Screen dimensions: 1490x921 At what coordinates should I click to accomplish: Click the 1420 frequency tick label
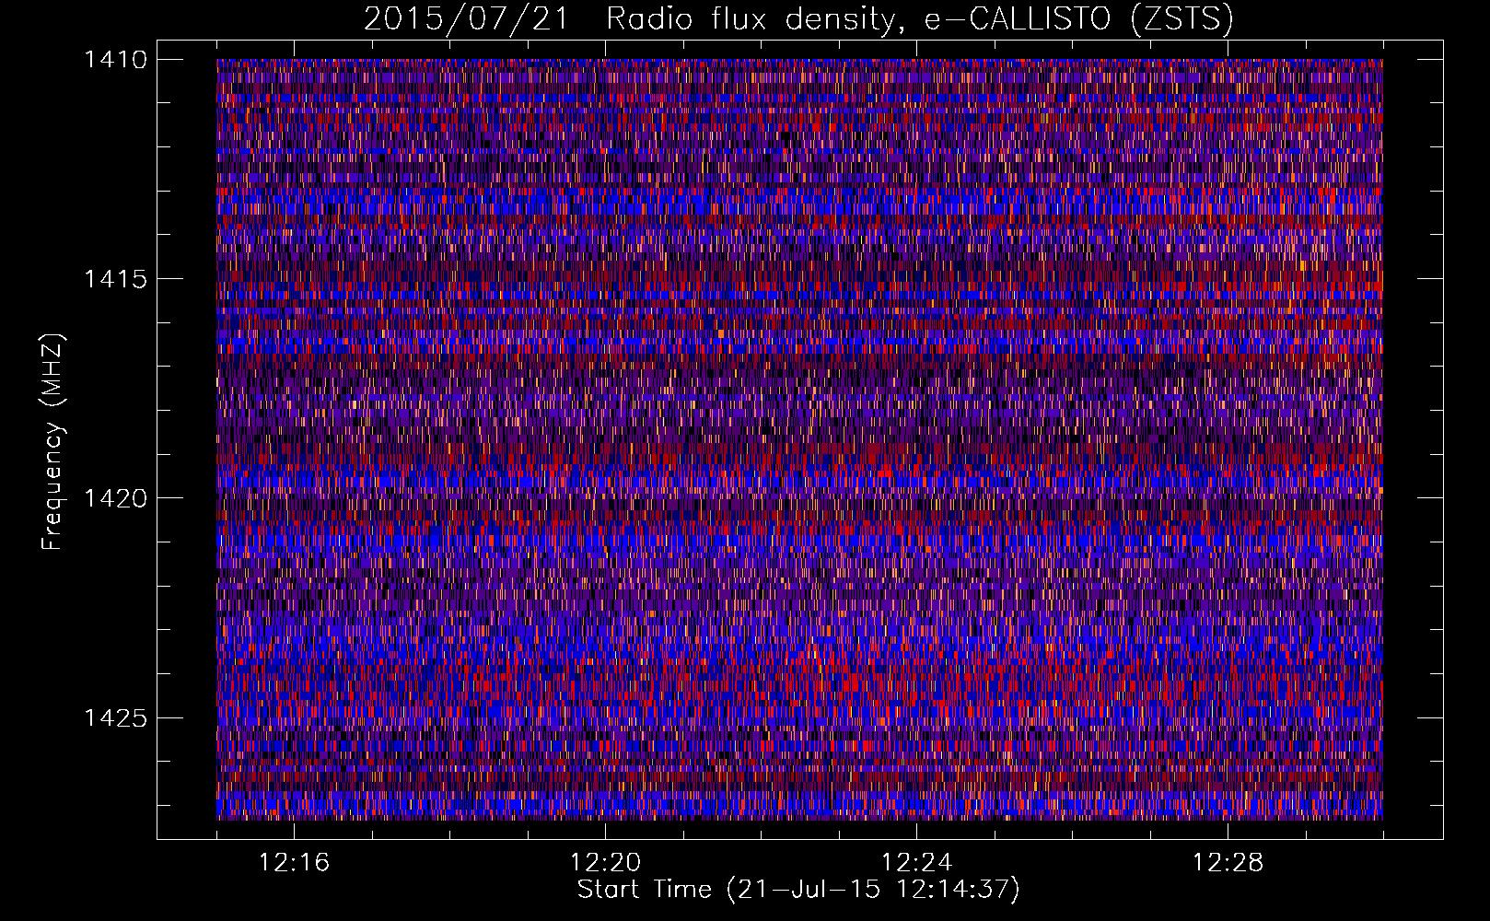(115, 498)
